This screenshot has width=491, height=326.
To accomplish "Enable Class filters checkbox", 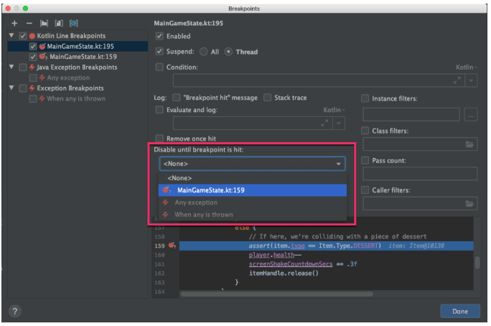I will point(365,131).
